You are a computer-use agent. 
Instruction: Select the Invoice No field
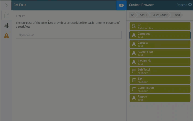pyautogui.click(x=160, y=62)
